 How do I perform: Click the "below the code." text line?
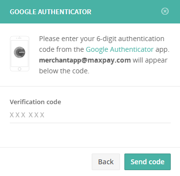coord(64,71)
